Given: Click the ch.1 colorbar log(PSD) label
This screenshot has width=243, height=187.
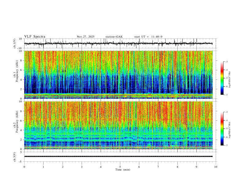Looking at the screenshot, I should click(229, 80).
